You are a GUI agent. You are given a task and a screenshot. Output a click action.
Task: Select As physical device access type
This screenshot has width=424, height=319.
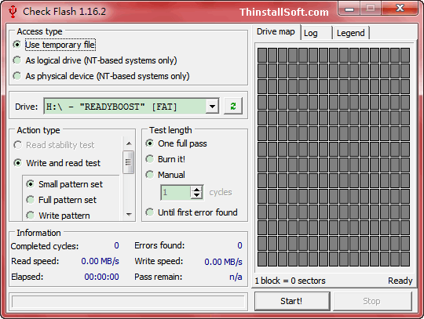coord(101,76)
